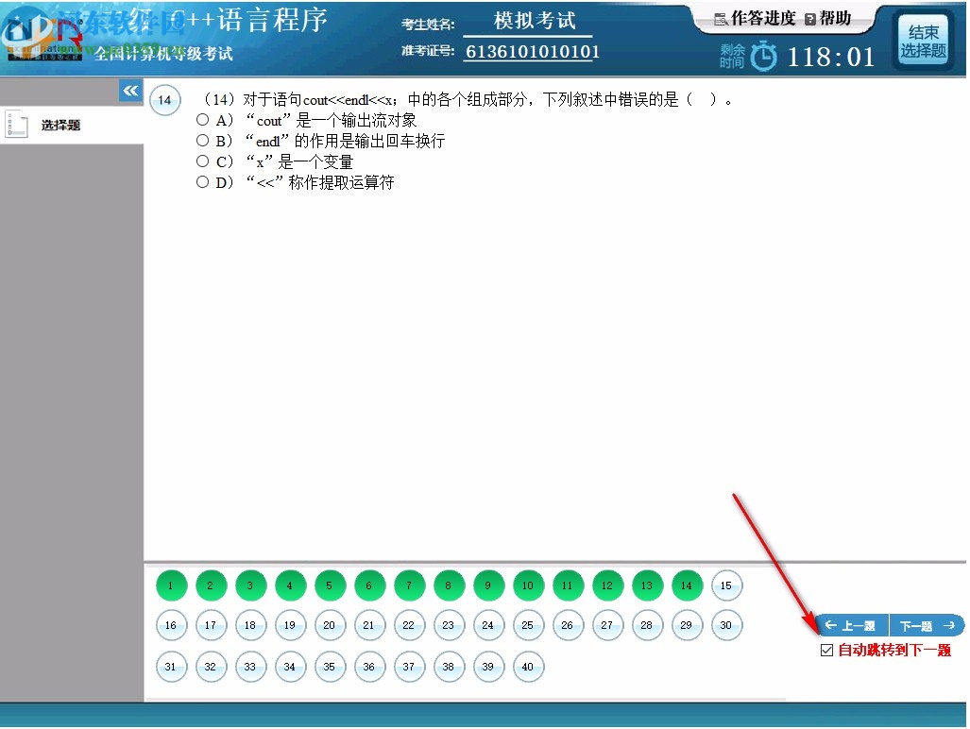Click the left arrow icon on 上一题

coord(830,625)
